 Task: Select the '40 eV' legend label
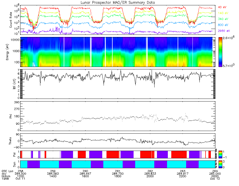[x=222, y=7]
